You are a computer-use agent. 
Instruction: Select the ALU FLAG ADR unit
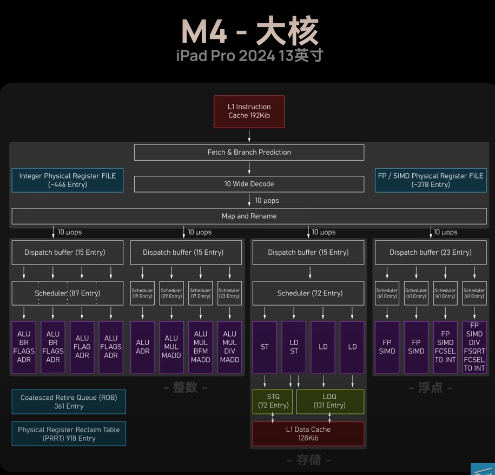click(x=82, y=347)
